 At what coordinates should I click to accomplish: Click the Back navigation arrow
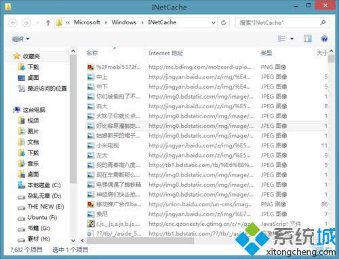pyautogui.click(x=13, y=23)
